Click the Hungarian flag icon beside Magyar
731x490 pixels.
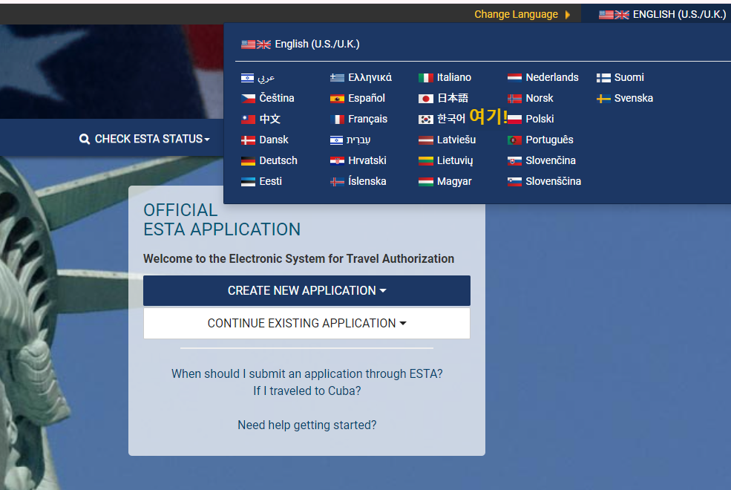pyautogui.click(x=425, y=181)
